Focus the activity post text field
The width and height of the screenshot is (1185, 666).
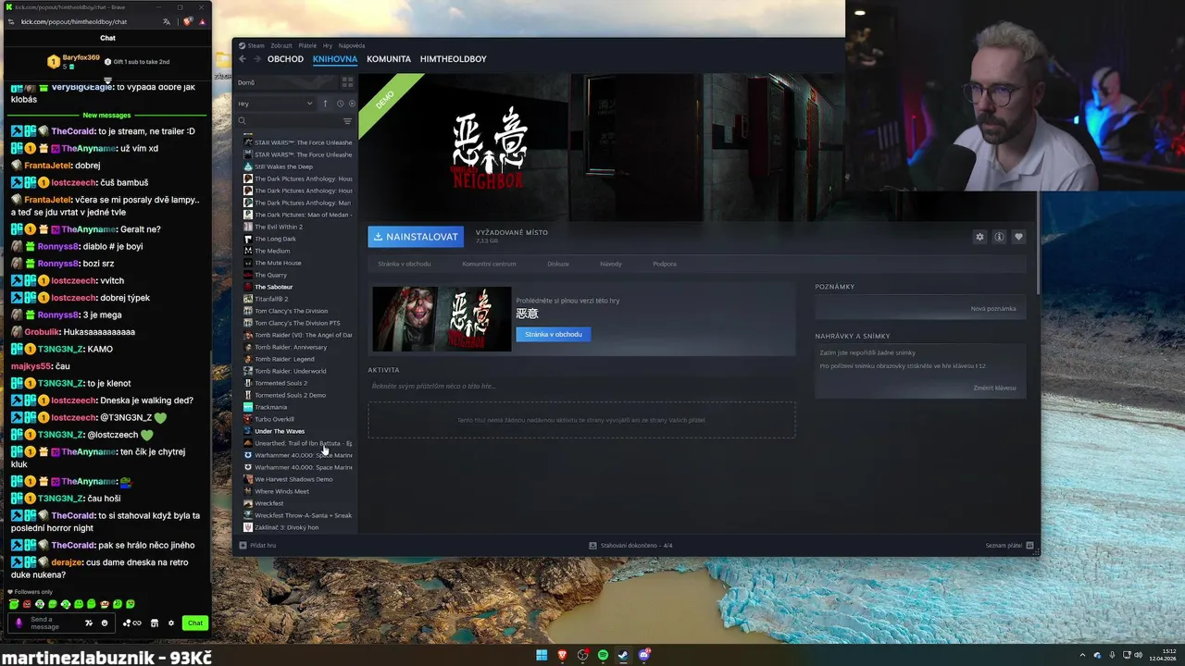tap(581, 386)
